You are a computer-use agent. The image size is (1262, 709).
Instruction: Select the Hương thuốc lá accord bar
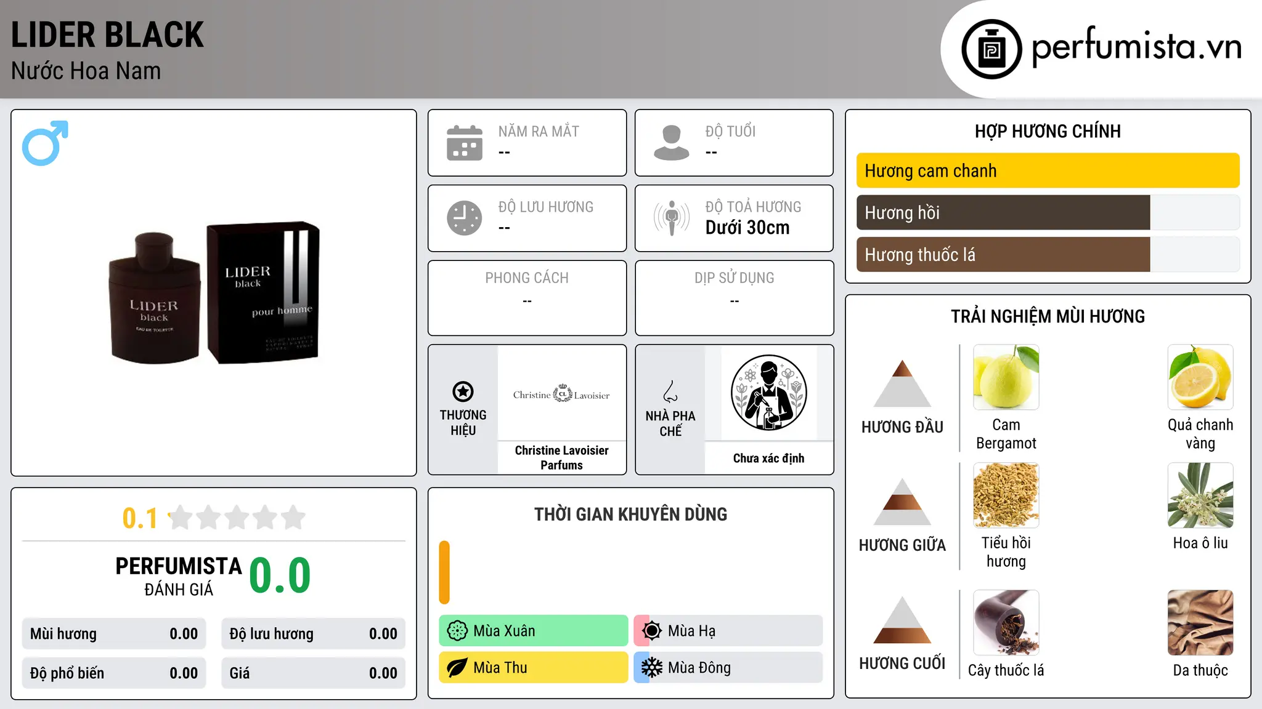(x=1048, y=254)
